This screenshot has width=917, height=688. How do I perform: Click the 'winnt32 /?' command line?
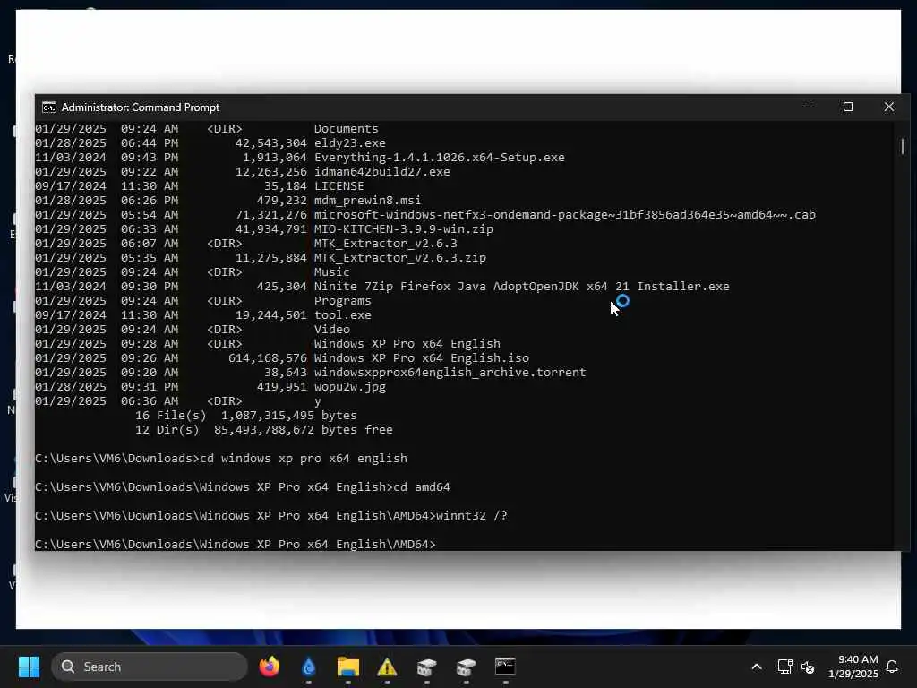click(x=271, y=515)
